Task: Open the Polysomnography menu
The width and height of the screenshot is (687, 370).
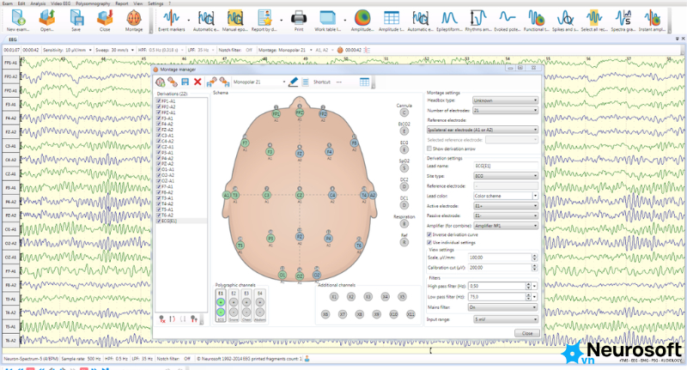Action: point(93,3)
